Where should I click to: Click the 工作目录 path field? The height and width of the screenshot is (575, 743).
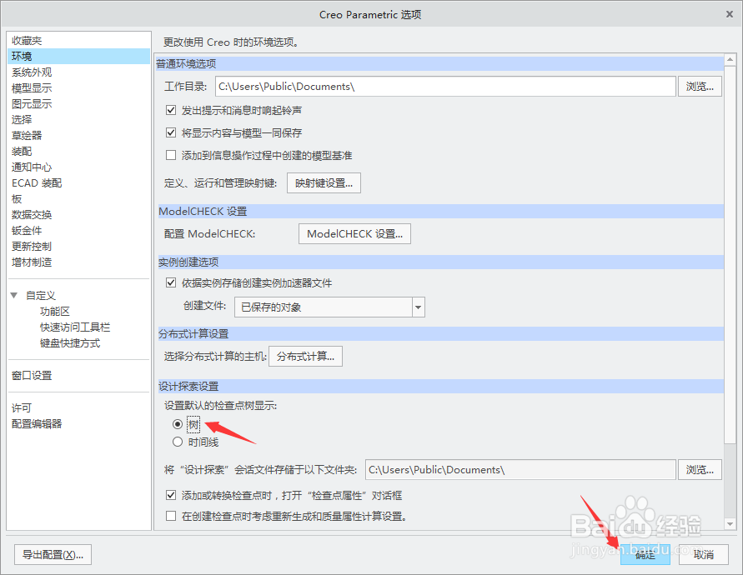click(445, 86)
